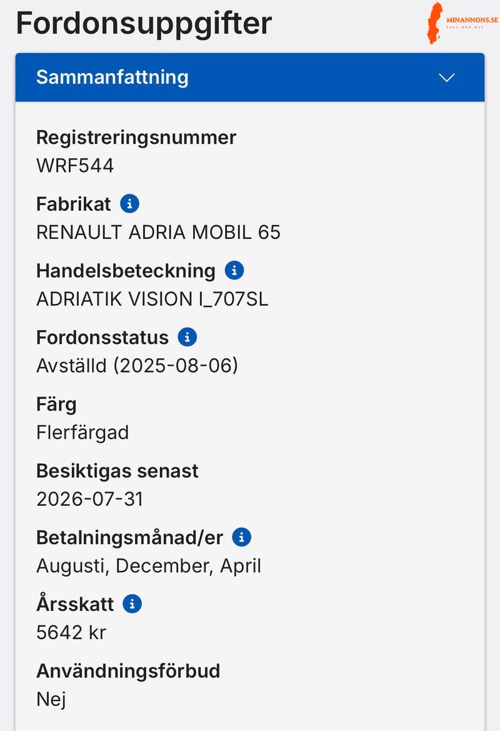Collapse the Sammanfattning section chevron
The image size is (500, 731).
point(446,78)
